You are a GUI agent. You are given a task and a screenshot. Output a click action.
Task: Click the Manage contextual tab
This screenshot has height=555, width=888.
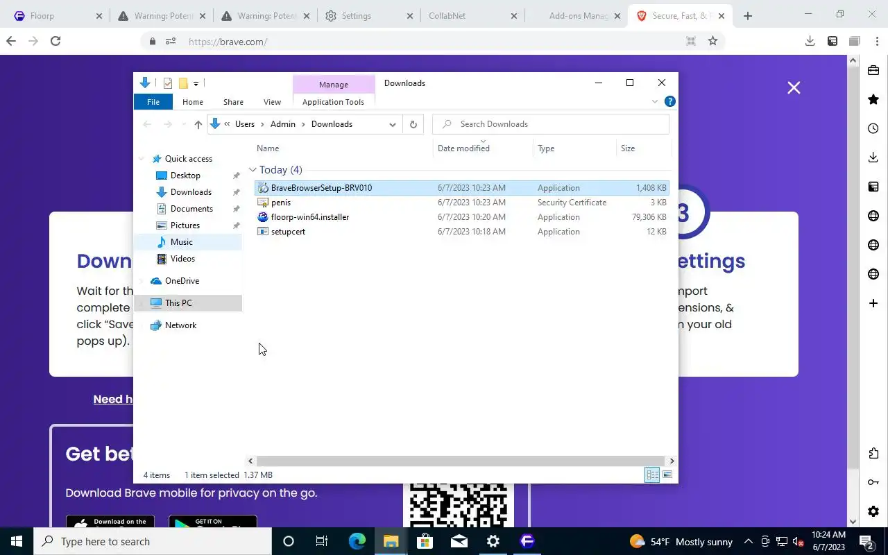click(334, 84)
